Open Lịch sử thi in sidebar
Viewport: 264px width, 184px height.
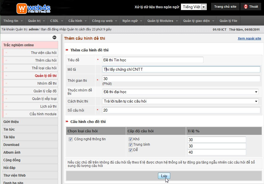click(x=48, y=106)
